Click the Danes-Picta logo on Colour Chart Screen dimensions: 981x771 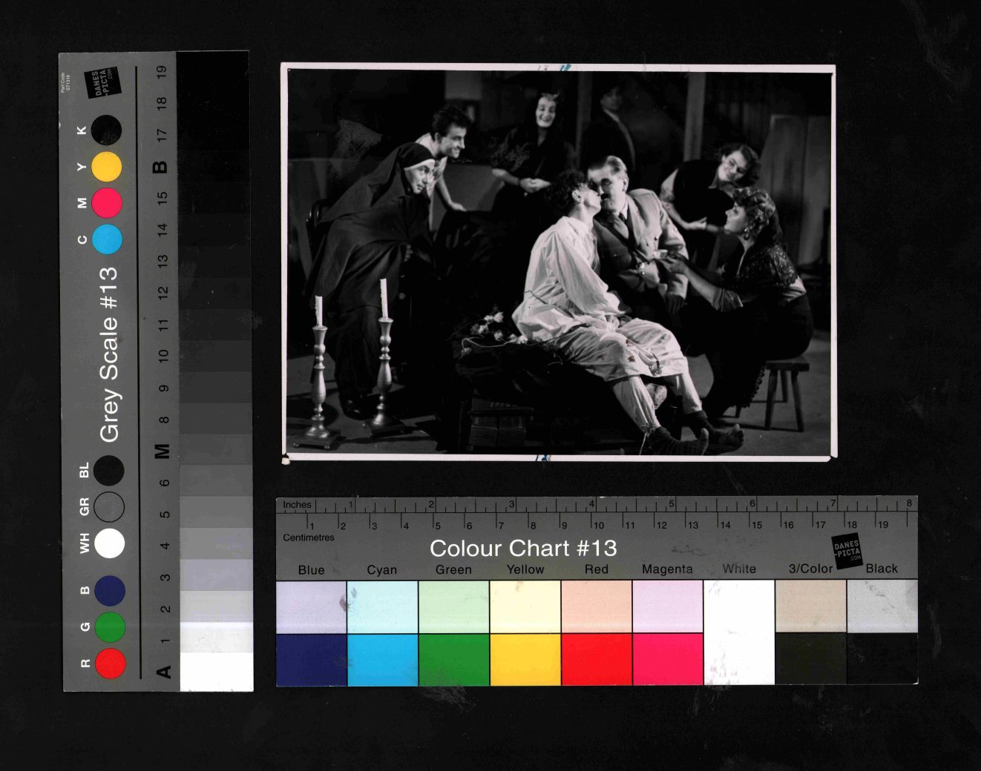click(847, 551)
